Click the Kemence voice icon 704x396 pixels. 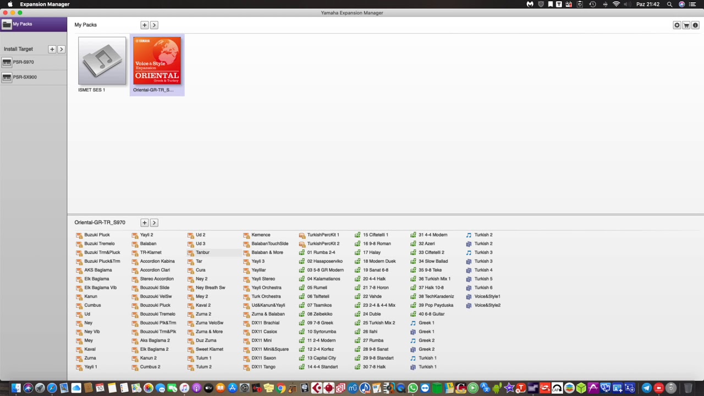click(246, 235)
